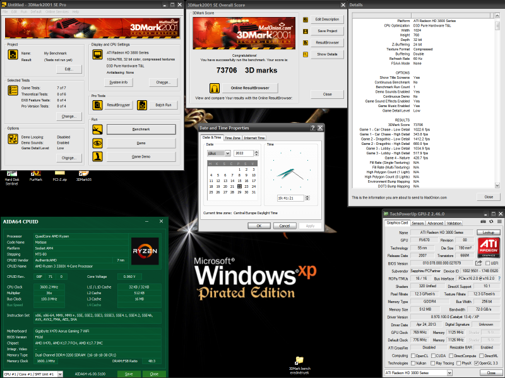Click the Show Details button

[327, 54]
